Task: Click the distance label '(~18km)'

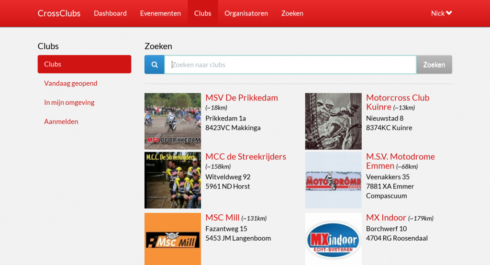Action: pyautogui.click(x=216, y=108)
